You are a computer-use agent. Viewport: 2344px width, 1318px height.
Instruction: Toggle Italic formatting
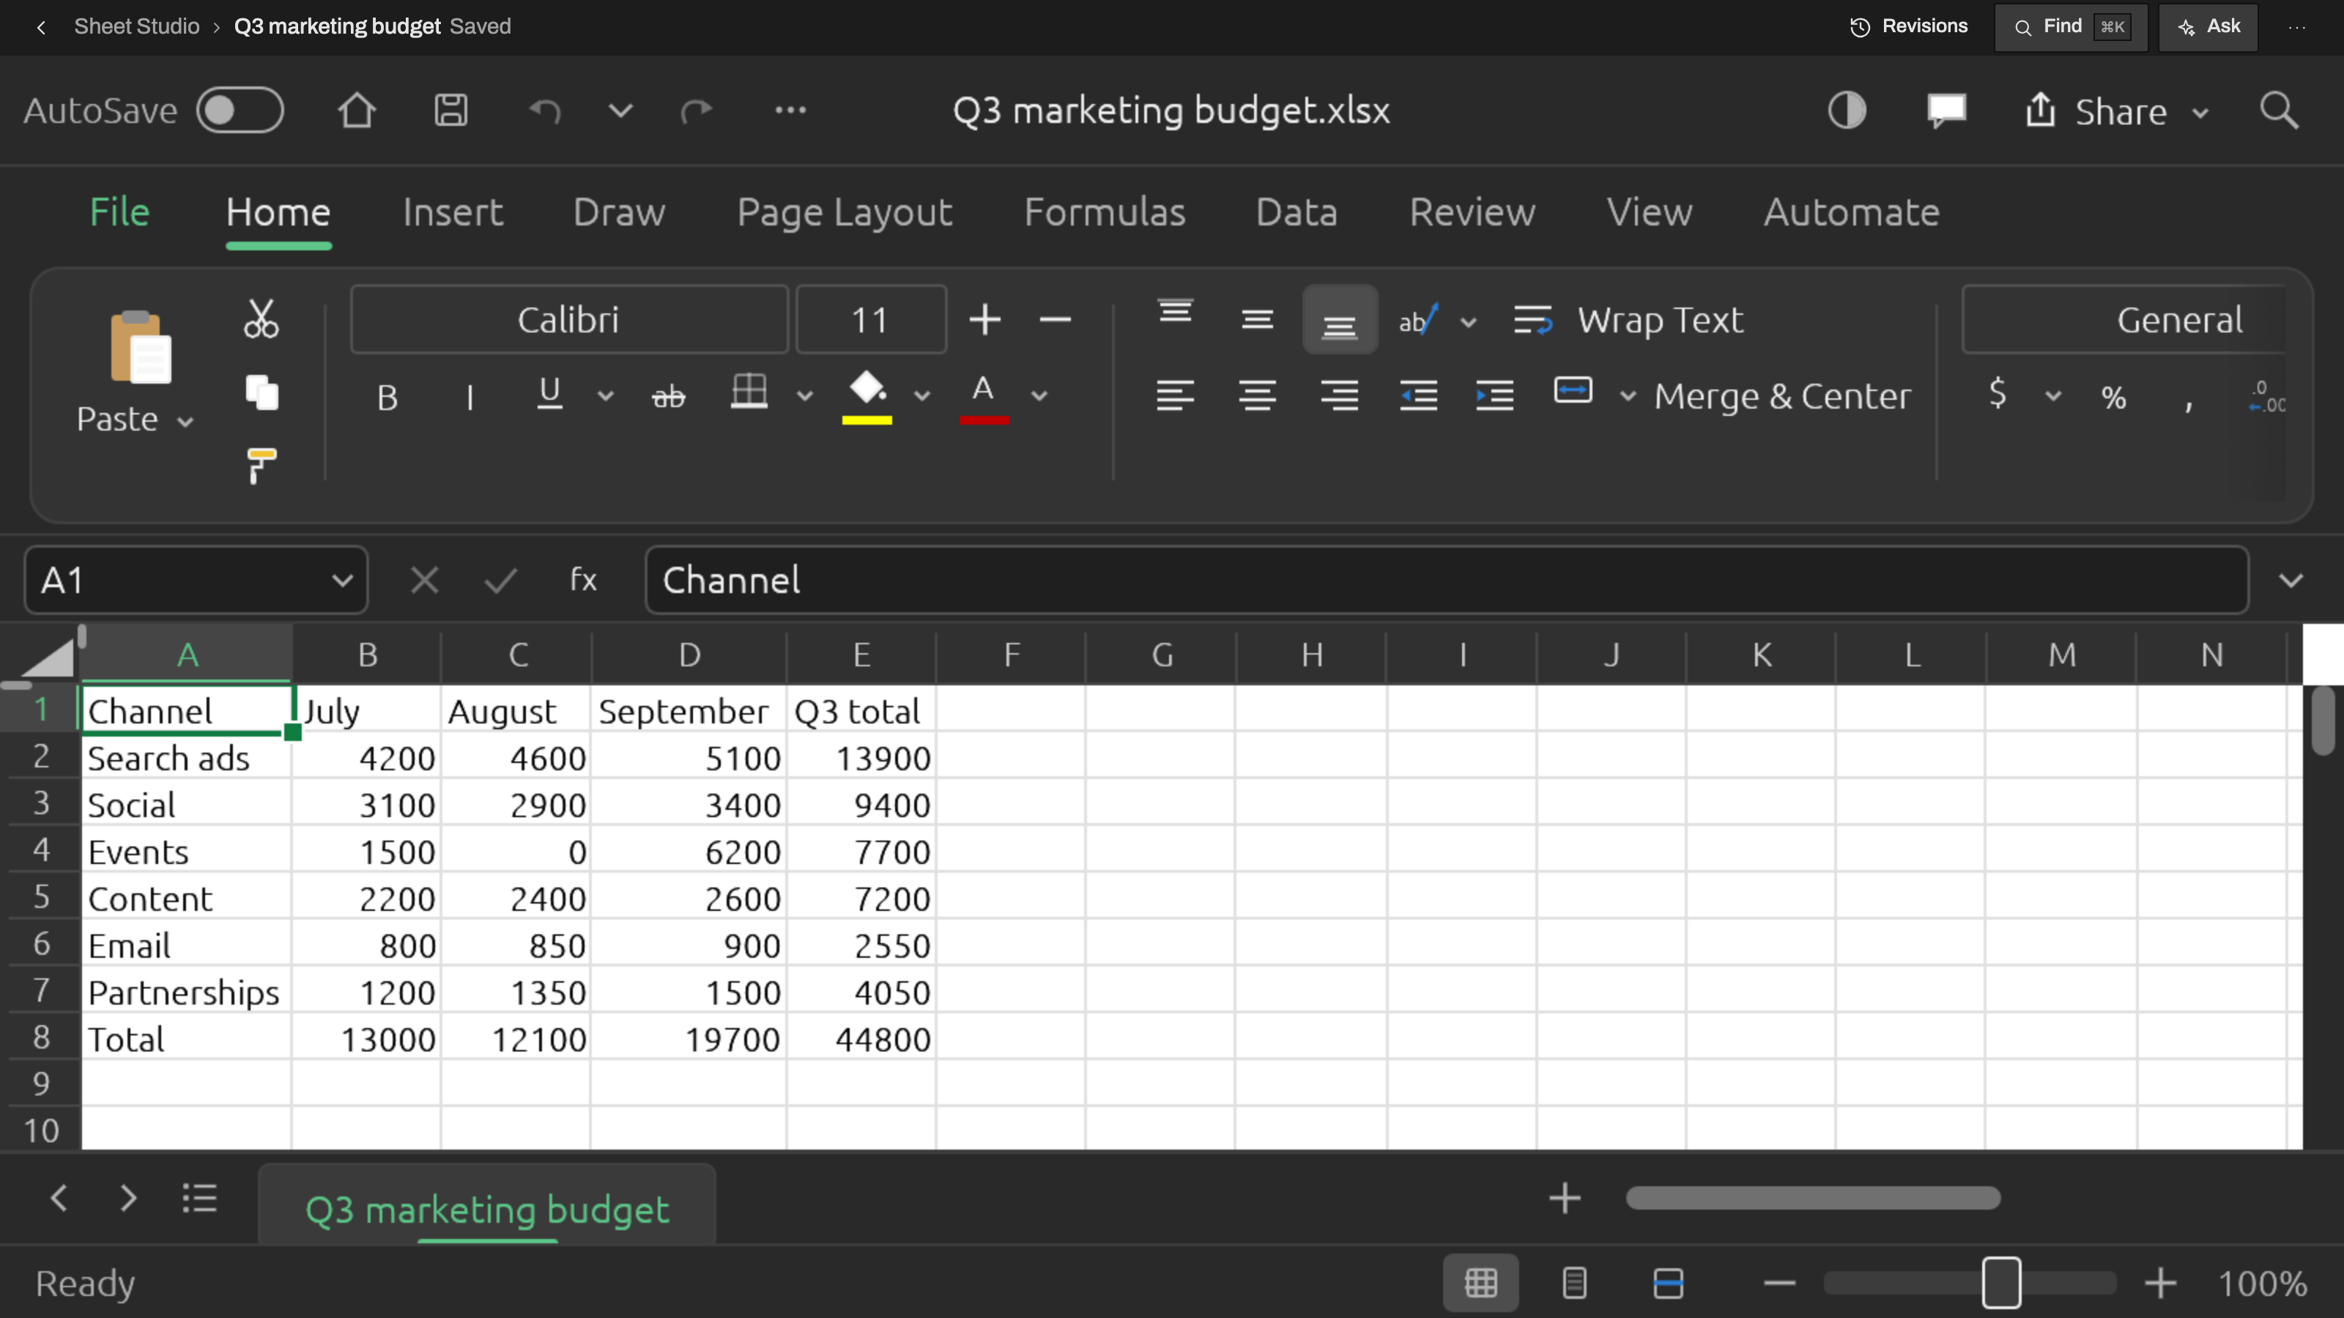point(470,397)
